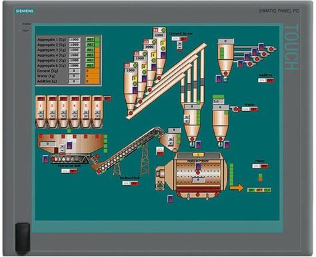Viewport: 316px width, 257px height.
Task: Toggle the Additive ON/OFF switch
Action: [x=266, y=81]
